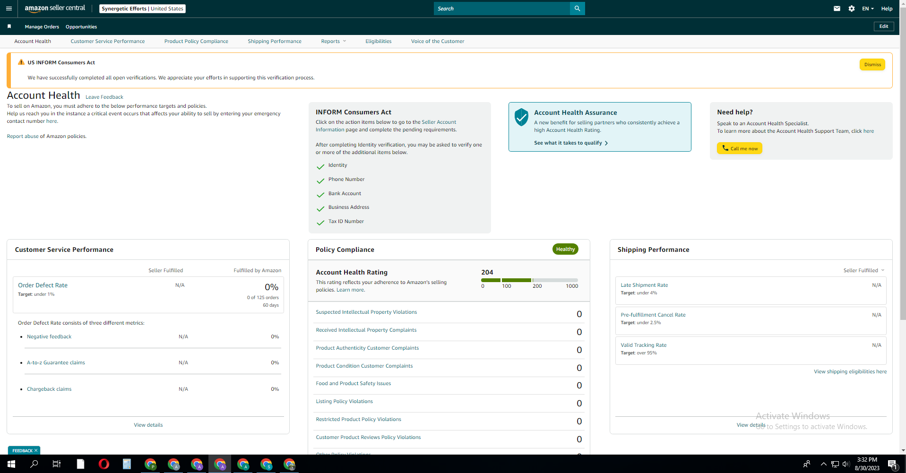Go to the Shipping Performance tab

coord(275,41)
